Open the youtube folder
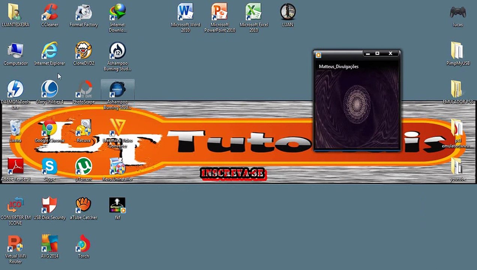 (x=458, y=169)
